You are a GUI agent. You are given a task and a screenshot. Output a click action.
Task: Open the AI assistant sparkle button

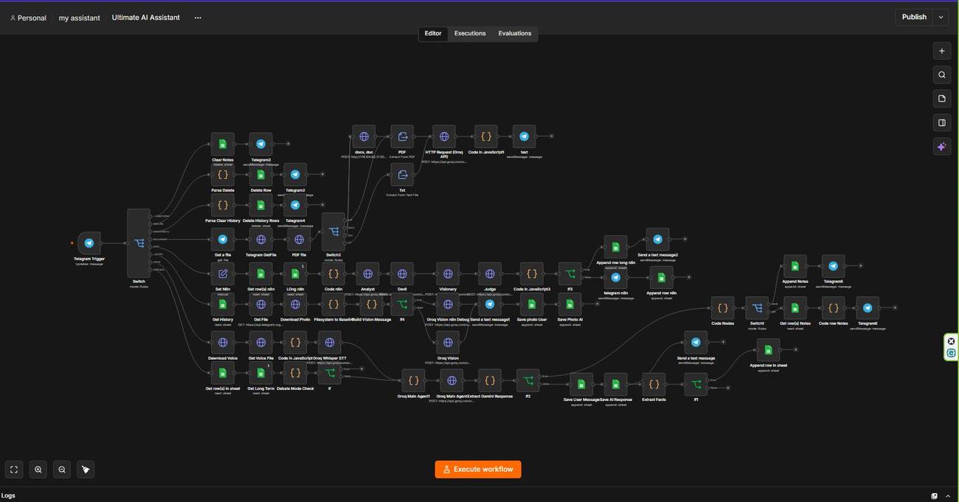pos(942,147)
